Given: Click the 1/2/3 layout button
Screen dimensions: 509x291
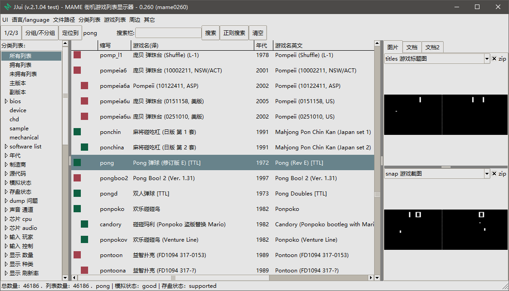Looking at the screenshot, I should (11, 33).
